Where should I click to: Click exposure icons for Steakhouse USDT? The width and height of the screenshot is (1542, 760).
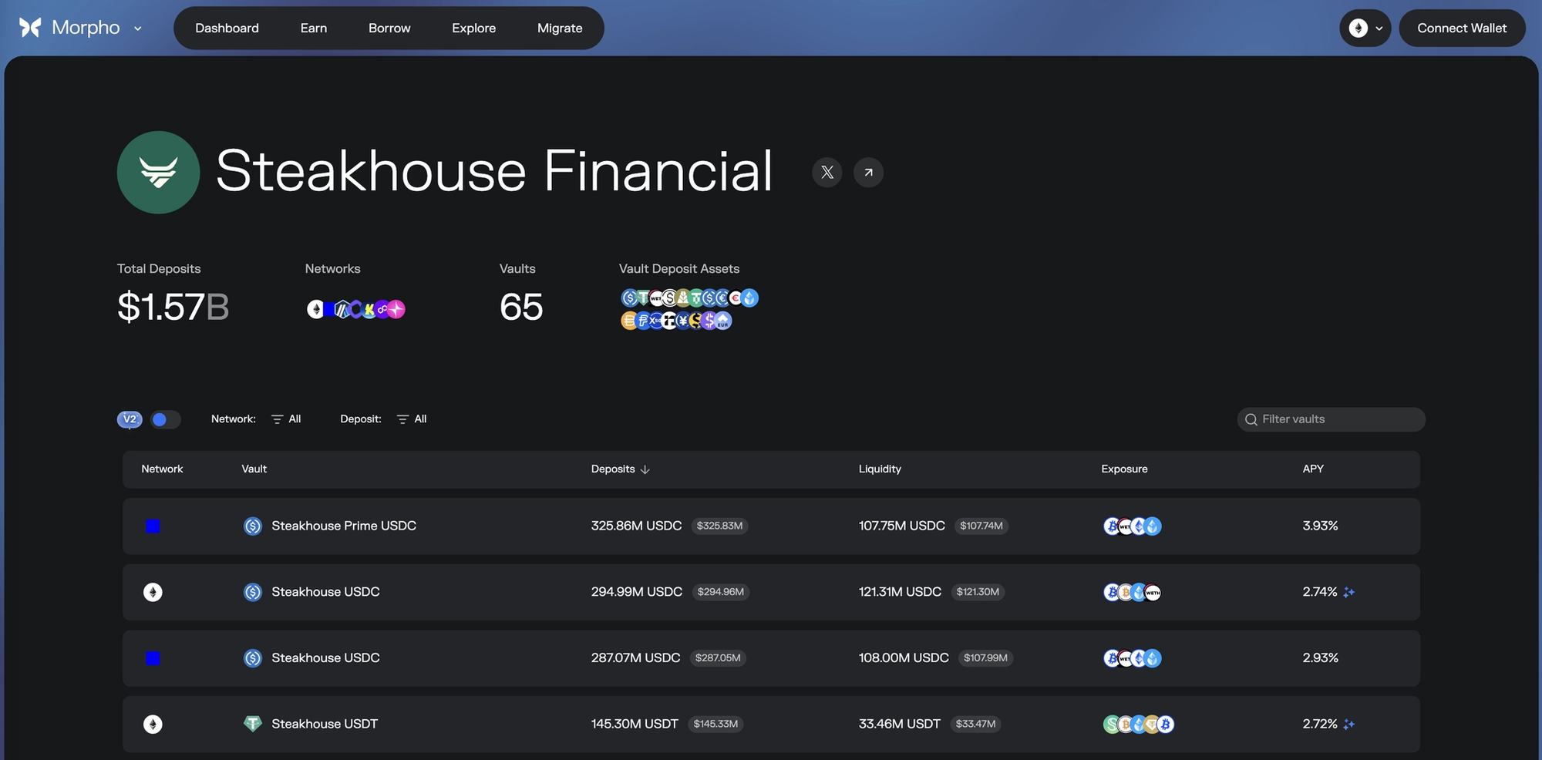click(1139, 725)
